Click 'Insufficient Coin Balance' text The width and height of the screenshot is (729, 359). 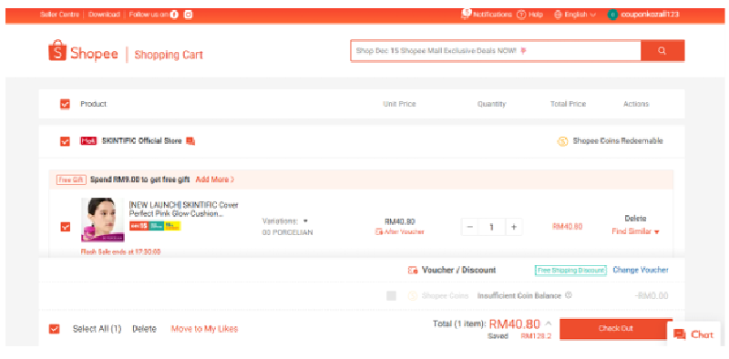(x=519, y=296)
